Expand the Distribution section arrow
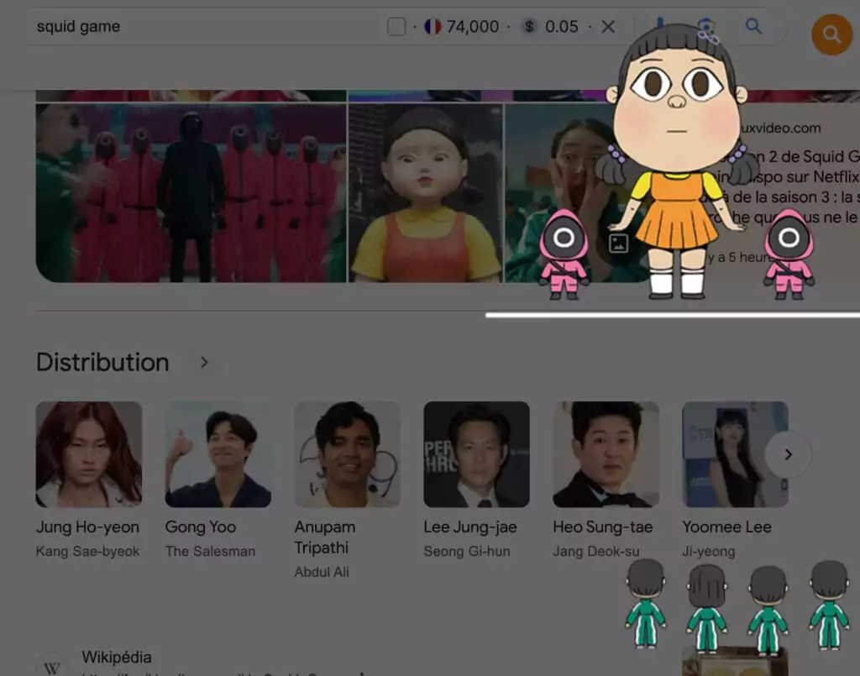Image resolution: width=860 pixels, height=676 pixels. 204,363
